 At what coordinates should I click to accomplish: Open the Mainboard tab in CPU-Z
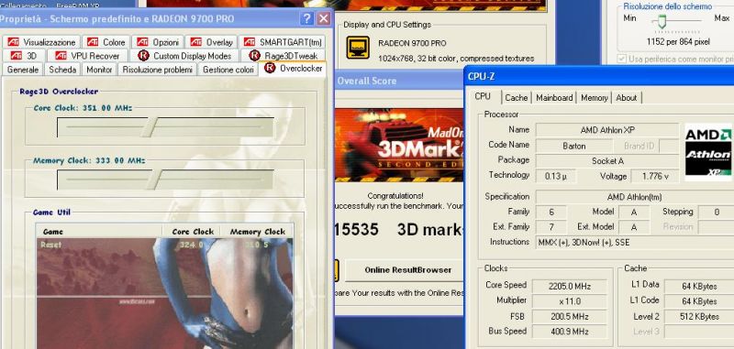point(554,98)
